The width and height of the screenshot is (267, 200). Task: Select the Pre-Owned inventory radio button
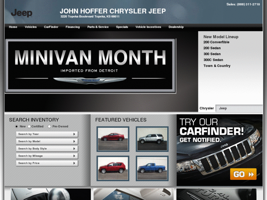pos(49,126)
